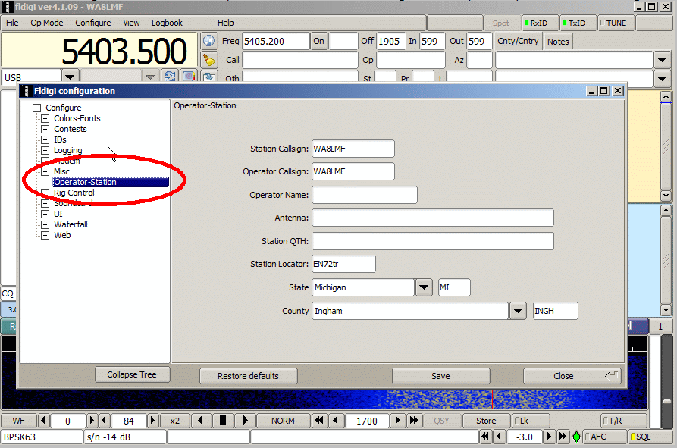Viewport: 677px width, 448px height.
Task: Click the blue refresh arrows icon beside USB
Action: tap(169, 77)
